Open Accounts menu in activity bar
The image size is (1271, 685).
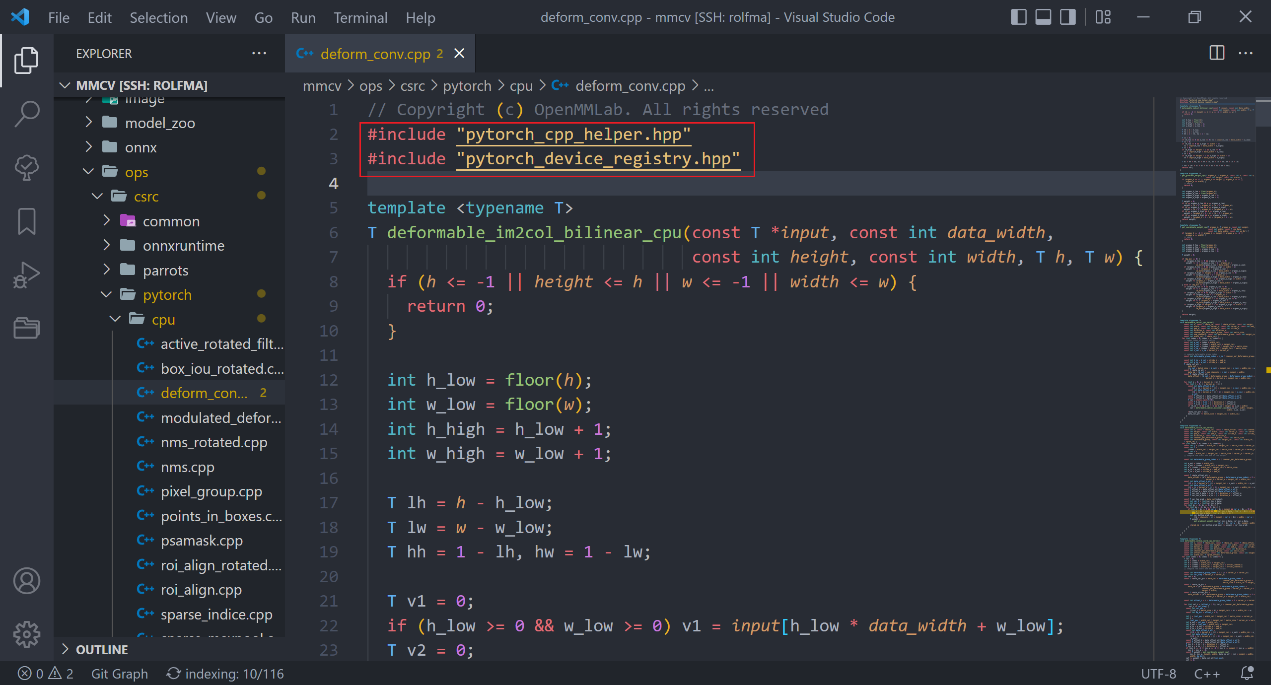tap(27, 581)
